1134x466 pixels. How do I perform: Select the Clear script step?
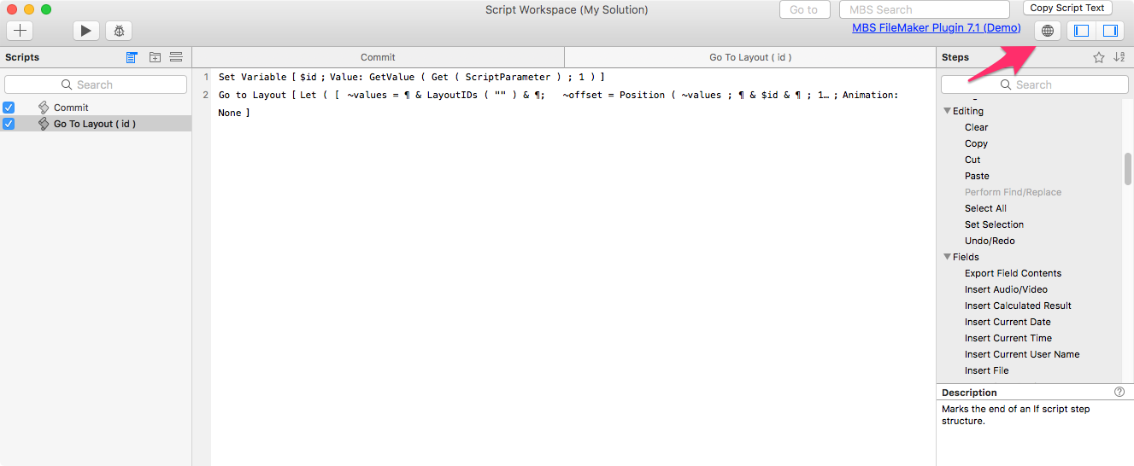point(976,127)
